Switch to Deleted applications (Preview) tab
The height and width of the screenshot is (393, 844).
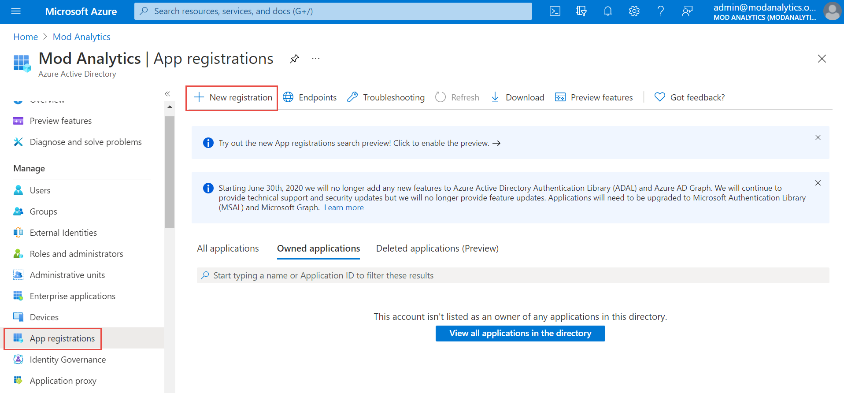pos(437,248)
